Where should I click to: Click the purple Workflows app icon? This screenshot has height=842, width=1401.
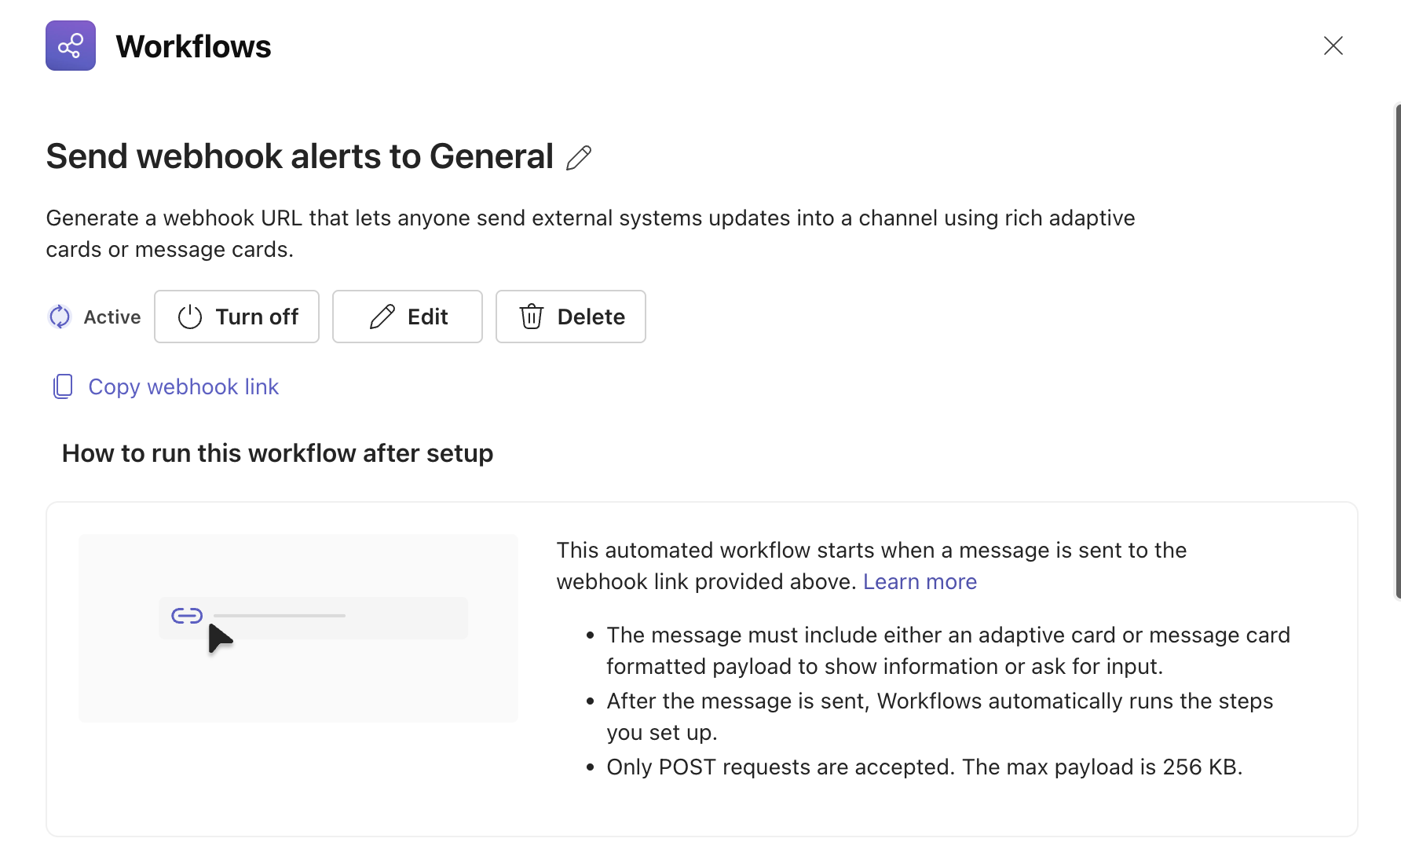(x=71, y=46)
